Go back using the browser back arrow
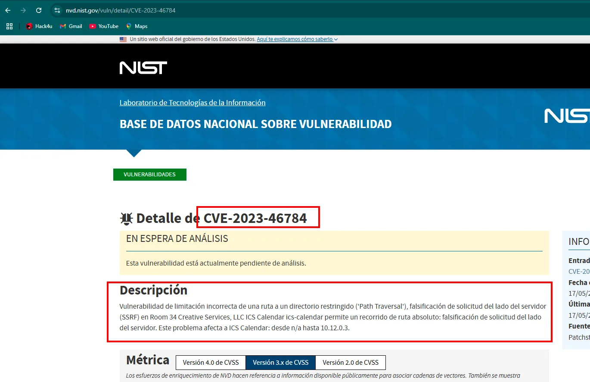 pos(8,10)
